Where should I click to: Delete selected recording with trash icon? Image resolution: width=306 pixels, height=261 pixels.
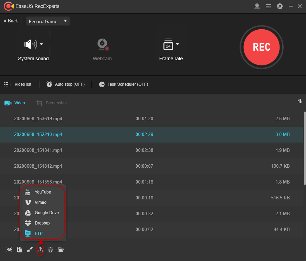pos(51,250)
